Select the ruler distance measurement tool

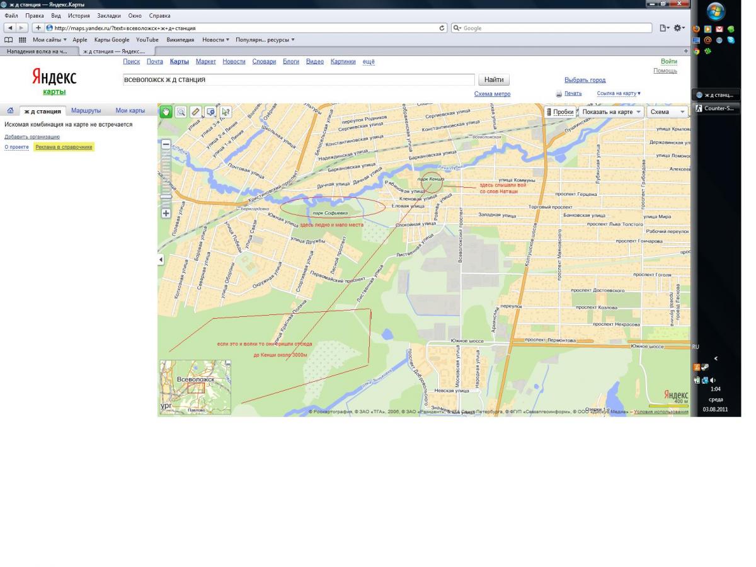click(x=195, y=112)
